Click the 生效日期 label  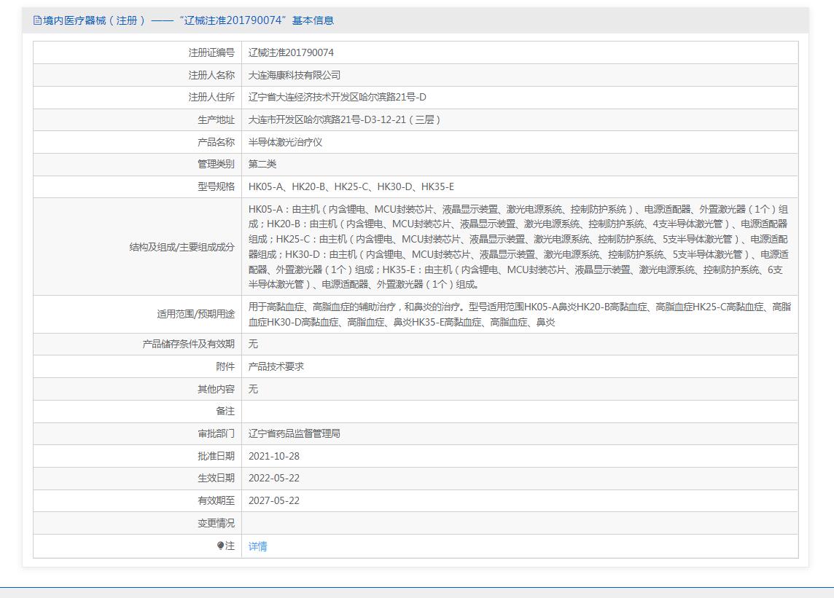tap(216, 478)
